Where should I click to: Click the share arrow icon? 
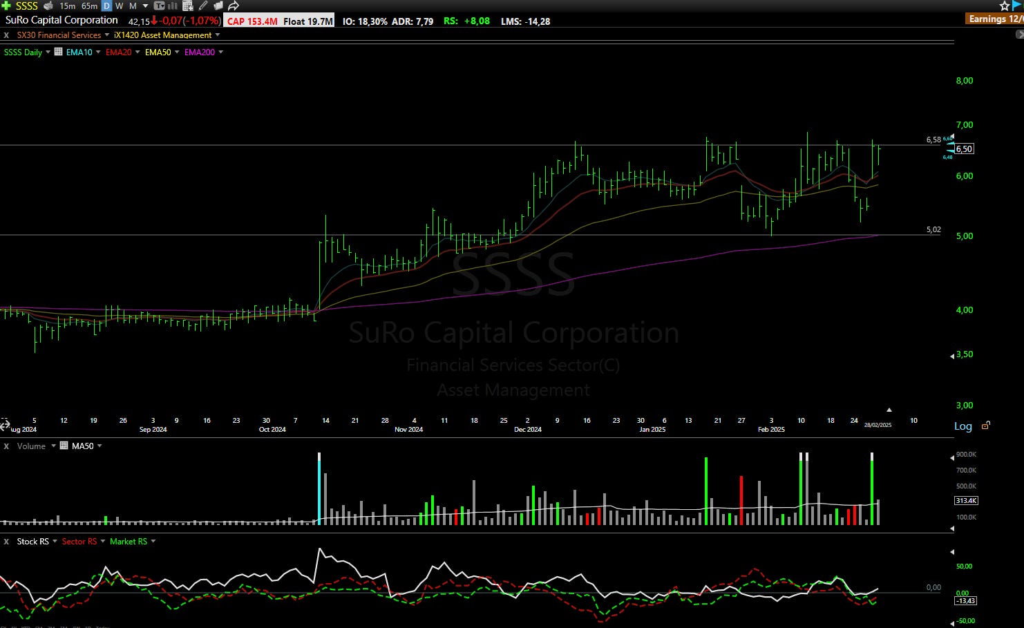234,6
